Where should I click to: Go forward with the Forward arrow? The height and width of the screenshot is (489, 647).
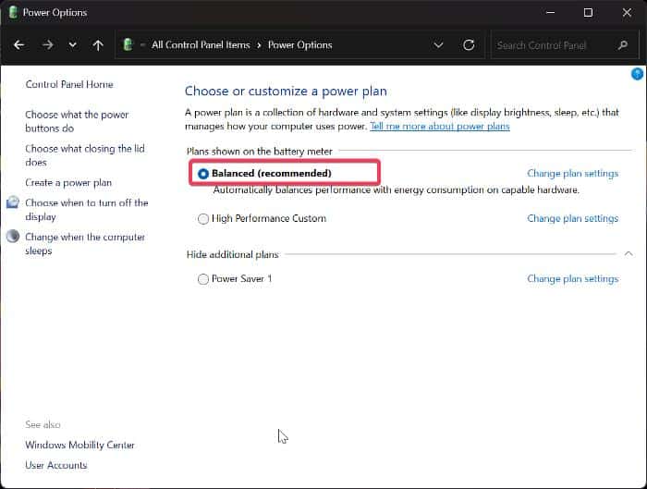coord(48,45)
